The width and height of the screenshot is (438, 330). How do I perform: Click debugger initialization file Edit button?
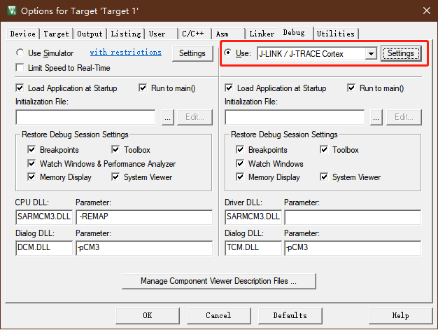coord(404,117)
